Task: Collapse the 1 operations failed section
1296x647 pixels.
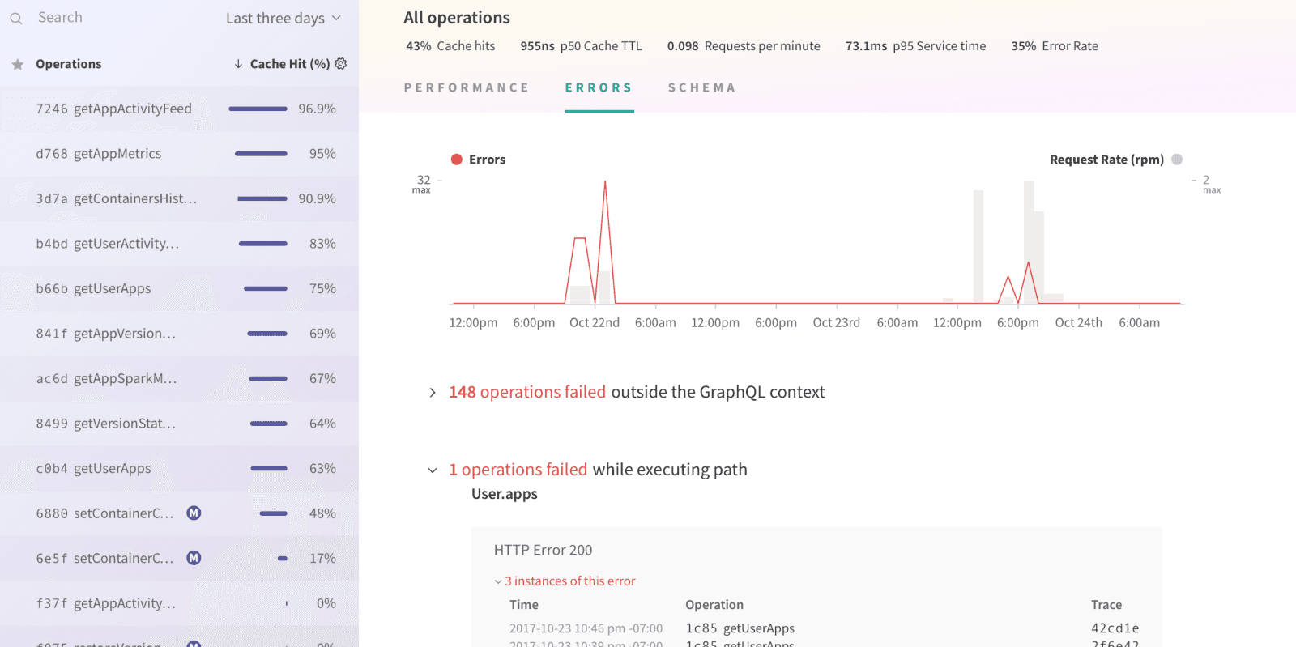Action: 433,470
